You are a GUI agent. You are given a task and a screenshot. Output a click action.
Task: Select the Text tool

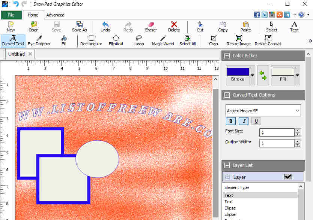point(294,27)
